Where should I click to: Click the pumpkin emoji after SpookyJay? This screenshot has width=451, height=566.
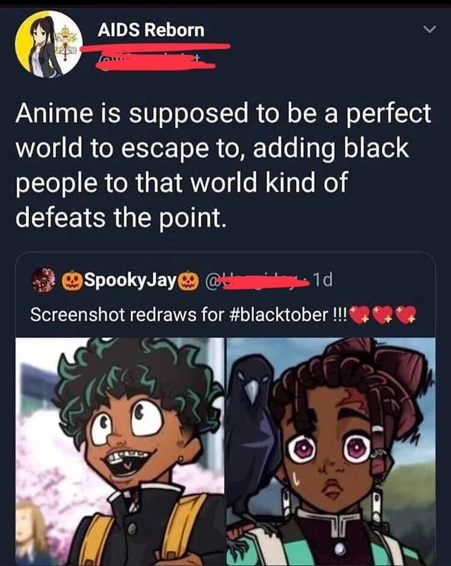189,280
